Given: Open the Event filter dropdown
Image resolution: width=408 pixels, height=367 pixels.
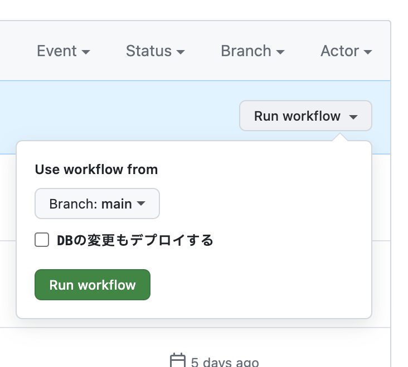Looking at the screenshot, I should (x=63, y=51).
